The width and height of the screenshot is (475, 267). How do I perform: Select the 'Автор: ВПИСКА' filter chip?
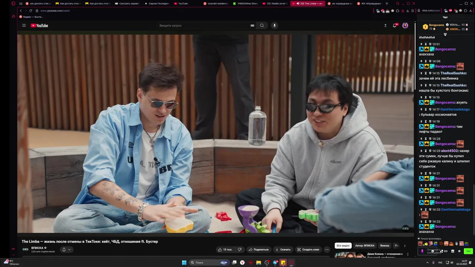coord(365,245)
